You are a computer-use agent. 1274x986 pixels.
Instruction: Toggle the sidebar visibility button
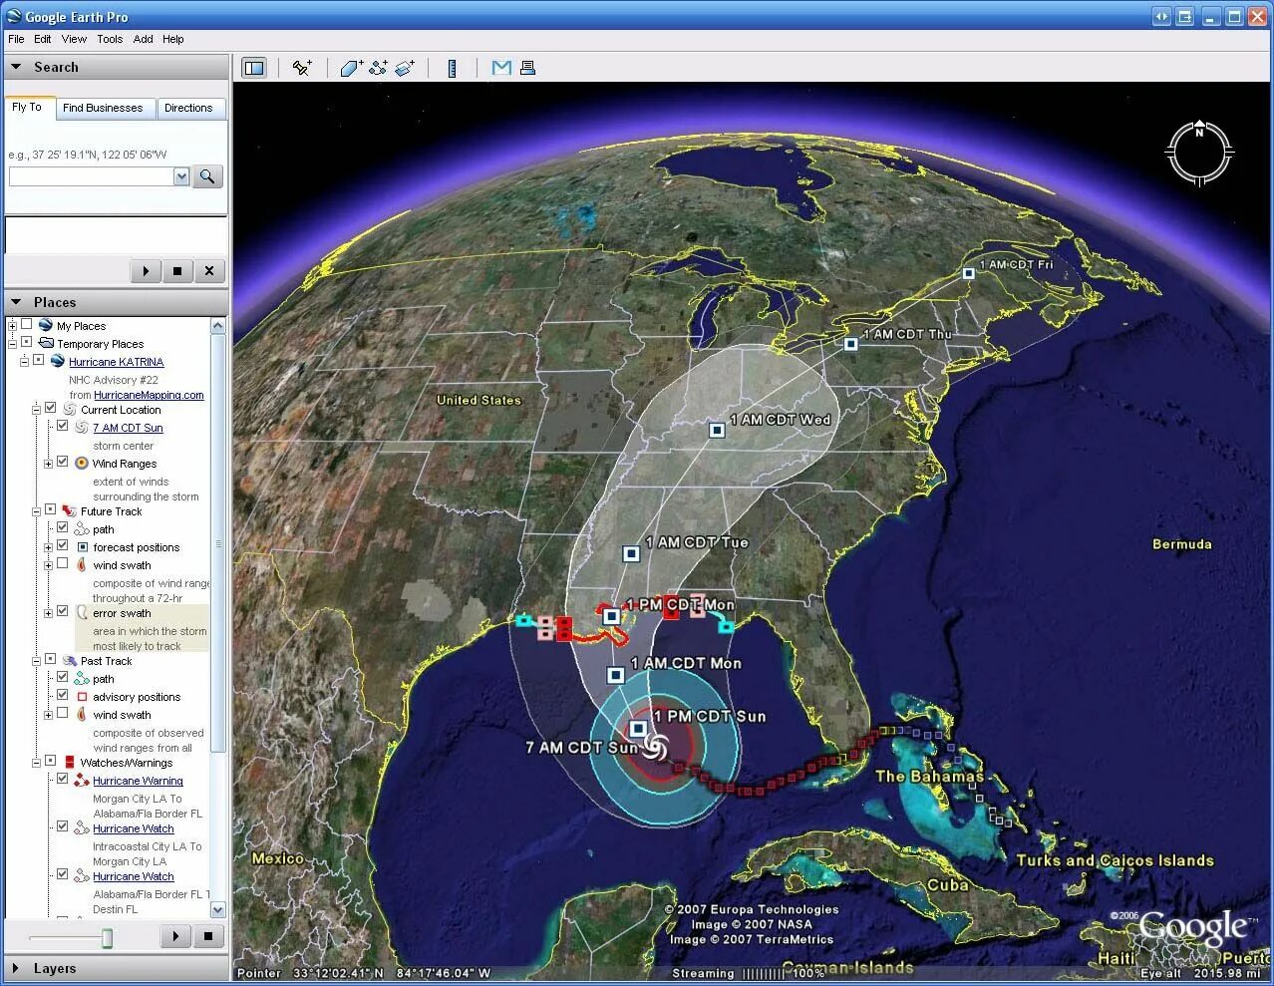tap(254, 68)
